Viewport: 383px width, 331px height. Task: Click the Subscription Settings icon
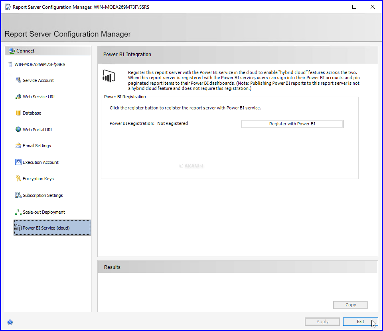[18, 195]
